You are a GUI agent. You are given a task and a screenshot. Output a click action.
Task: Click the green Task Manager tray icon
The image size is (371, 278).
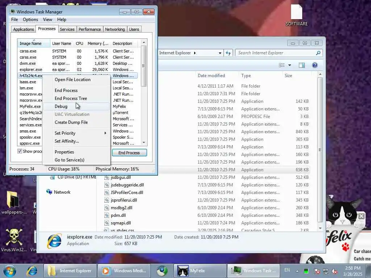click(306, 271)
